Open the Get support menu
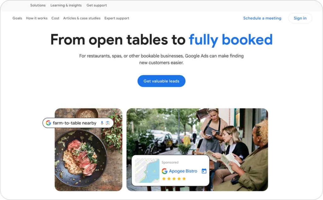 [x=97, y=5]
